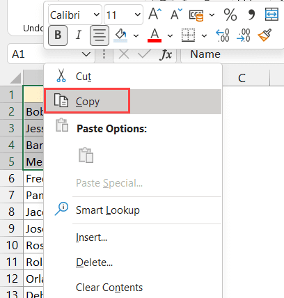Apply Comma Style format
This screenshot has width=284, height=298.
[251, 15]
